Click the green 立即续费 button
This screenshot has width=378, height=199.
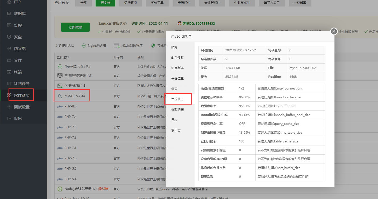click(75, 27)
